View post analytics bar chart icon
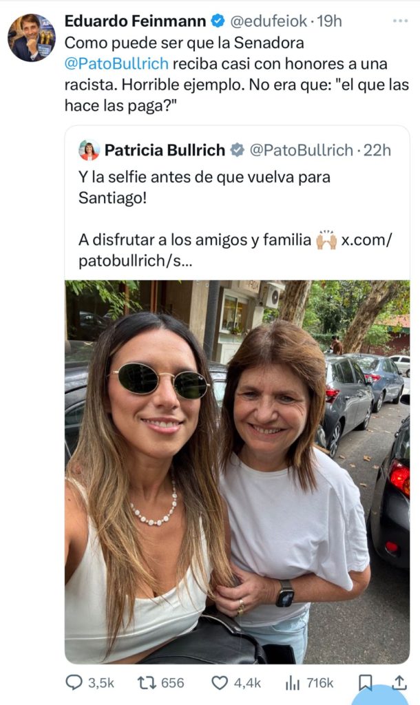The image size is (420, 705). pos(292,682)
